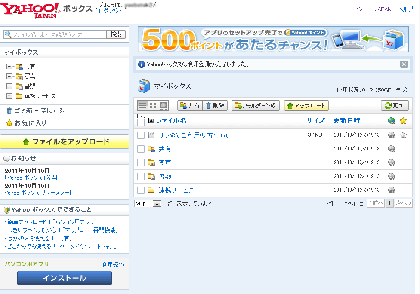This screenshot has width=420, height=294.
Task: Switch to slideshow view icon
Action: pyautogui.click(x=164, y=105)
